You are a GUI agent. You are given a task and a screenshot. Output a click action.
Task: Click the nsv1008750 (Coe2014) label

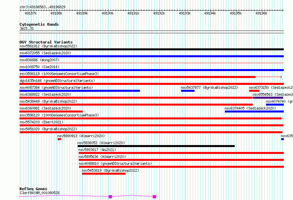(x=40, y=67)
